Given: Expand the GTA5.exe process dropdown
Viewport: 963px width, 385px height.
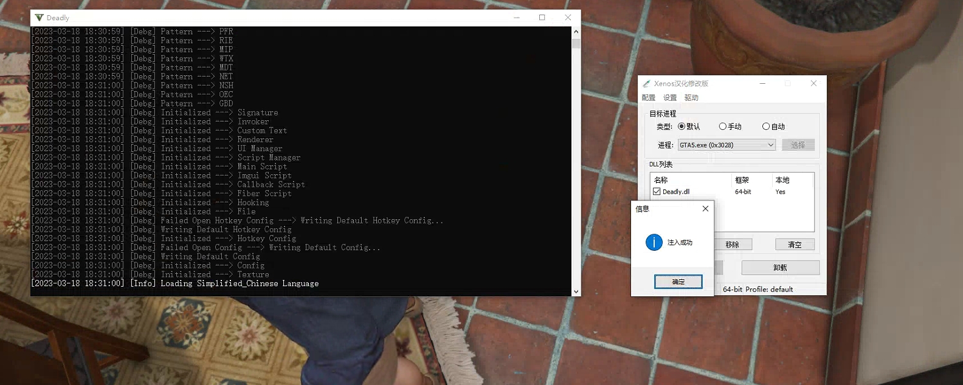Looking at the screenshot, I should pyautogui.click(x=770, y=145).
